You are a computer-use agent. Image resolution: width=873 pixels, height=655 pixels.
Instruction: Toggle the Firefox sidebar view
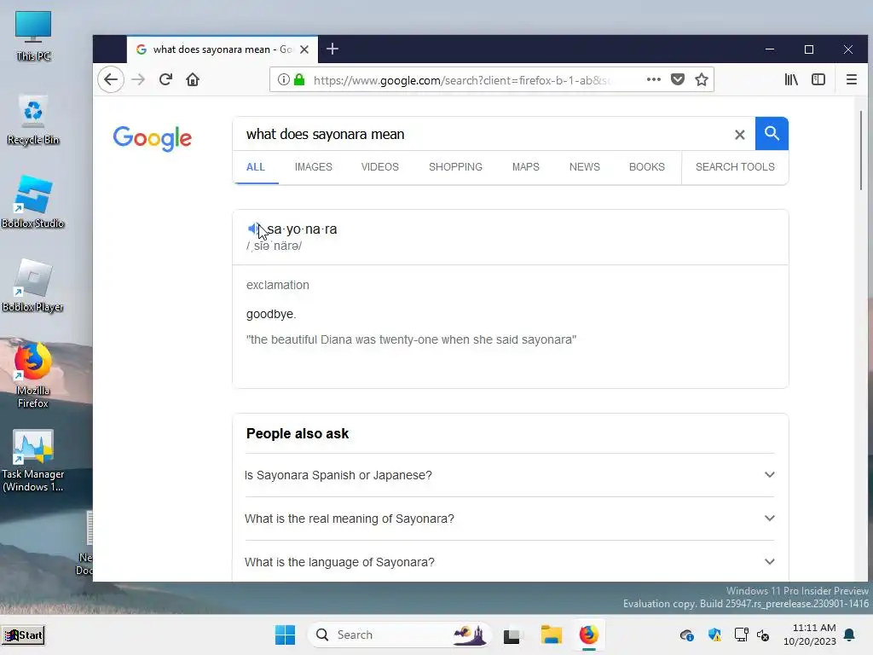(x=818, y=79)
